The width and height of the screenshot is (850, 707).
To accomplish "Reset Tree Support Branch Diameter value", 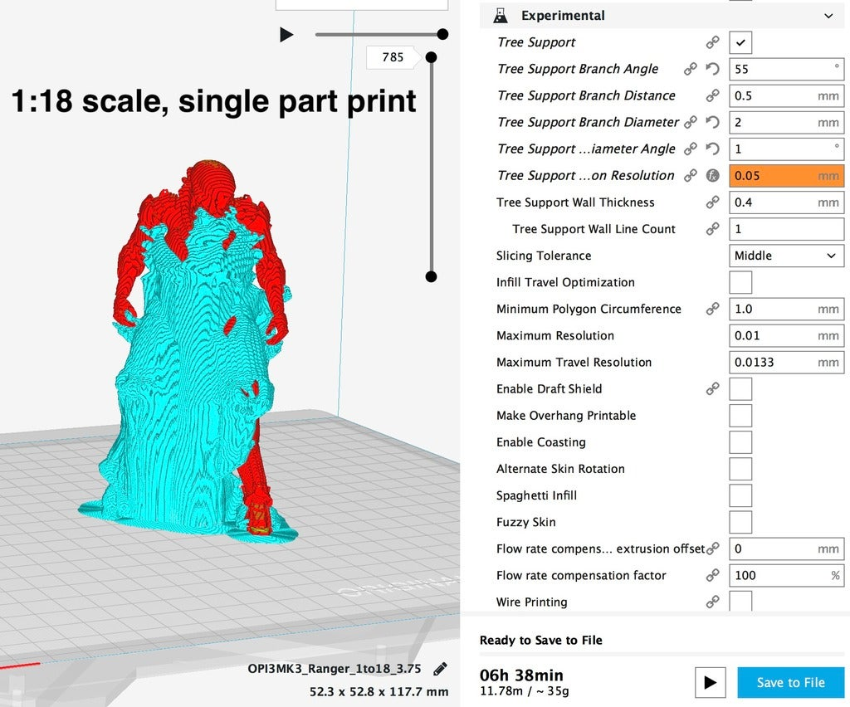I will coord(712,122).
